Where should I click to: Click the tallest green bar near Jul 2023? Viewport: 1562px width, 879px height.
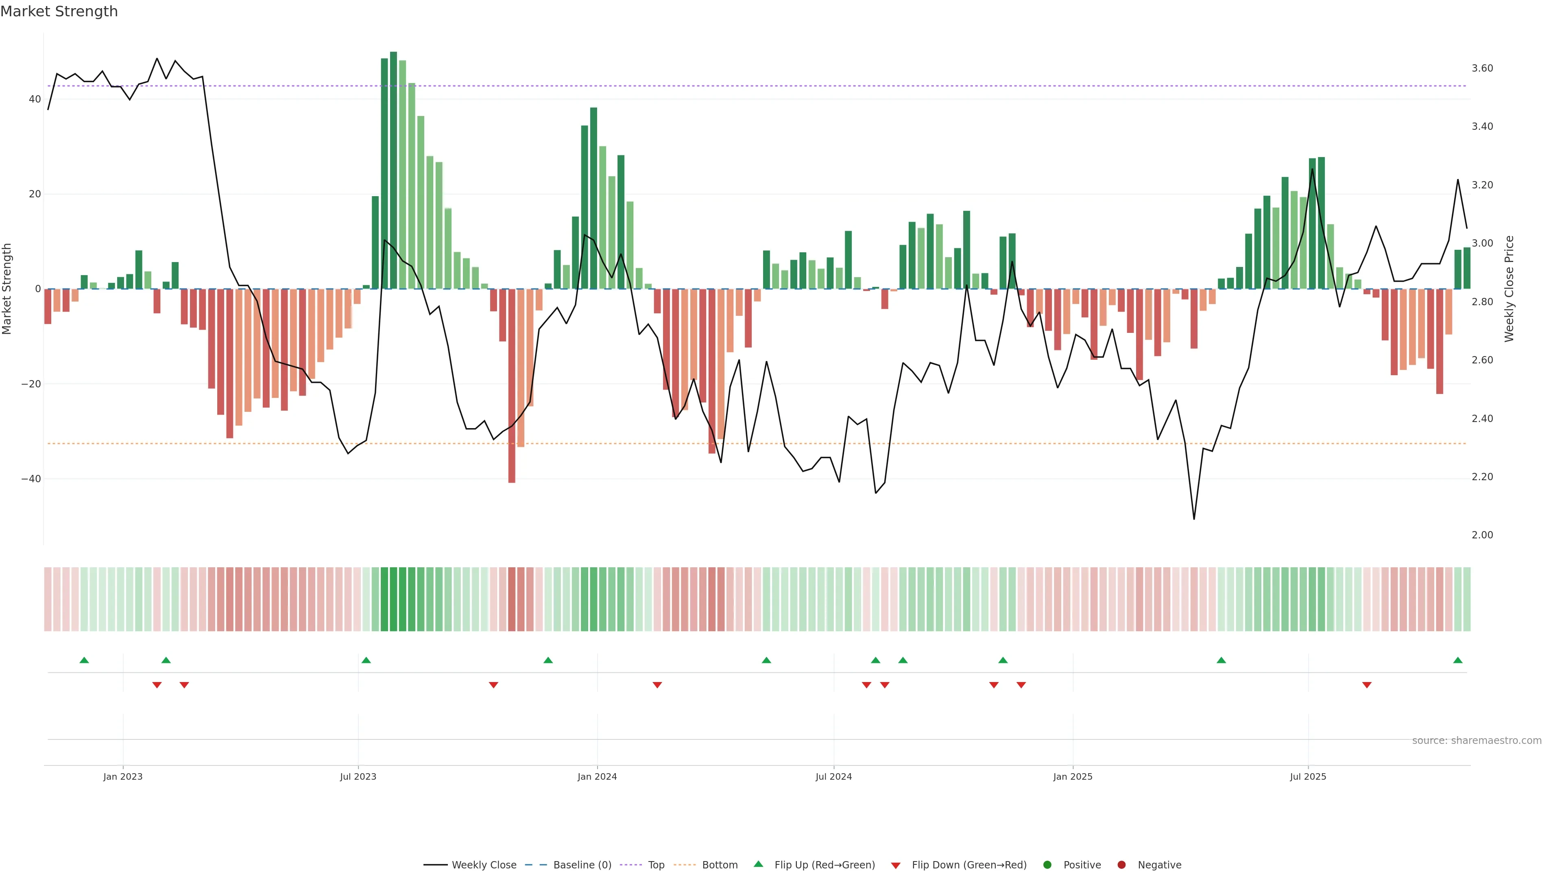pyautogui.click(x=393, y=170)
